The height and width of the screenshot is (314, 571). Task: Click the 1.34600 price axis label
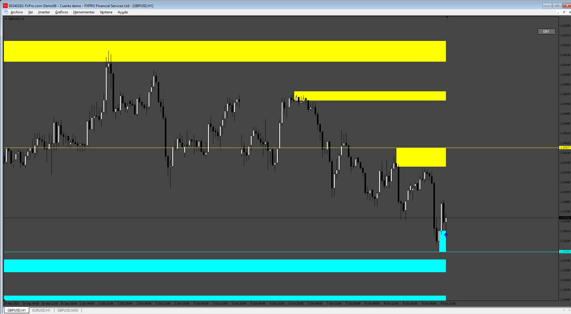coord(565,124)
